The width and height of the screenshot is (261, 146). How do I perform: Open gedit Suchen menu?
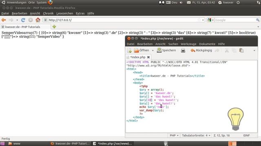[173, 44]
